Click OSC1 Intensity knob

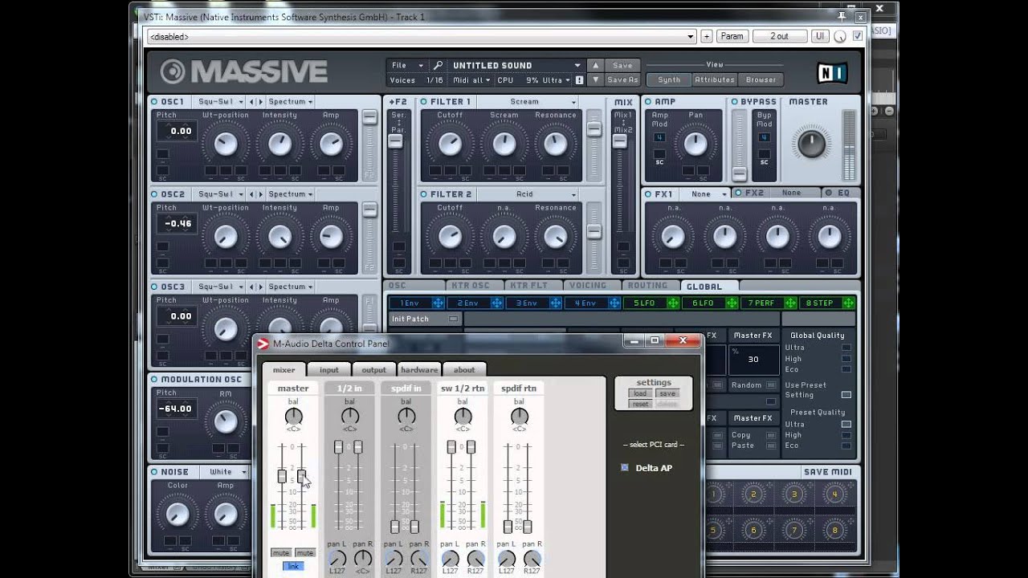[279, 144]
